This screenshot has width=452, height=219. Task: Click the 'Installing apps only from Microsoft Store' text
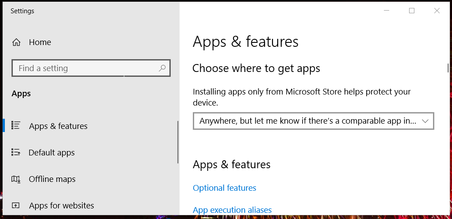click(x=302, y=97)
